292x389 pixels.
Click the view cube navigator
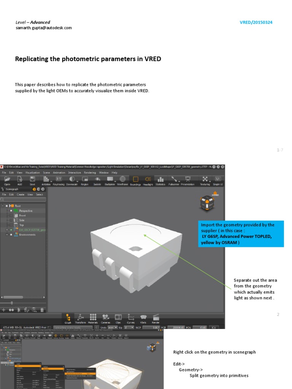pos(207,203)
